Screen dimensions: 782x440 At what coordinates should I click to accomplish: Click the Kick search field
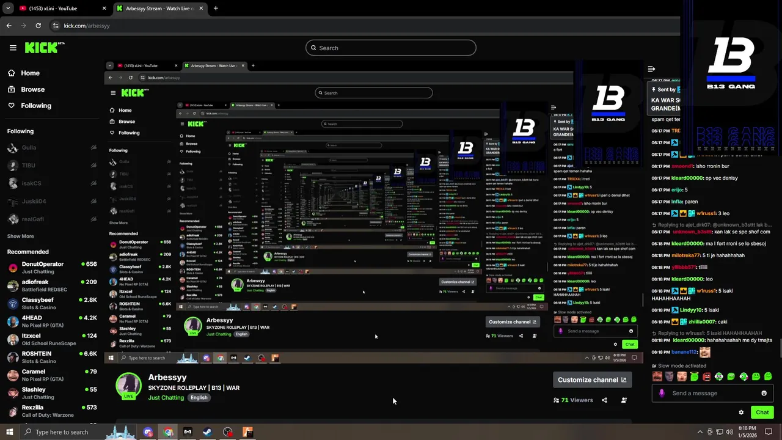(391, 48)
